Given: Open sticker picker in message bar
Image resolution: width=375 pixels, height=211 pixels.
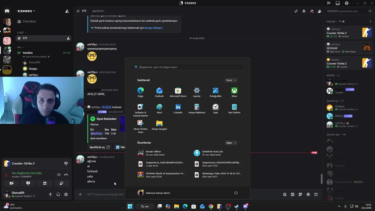Looking at the screenshot, I should tap(300, 194).
